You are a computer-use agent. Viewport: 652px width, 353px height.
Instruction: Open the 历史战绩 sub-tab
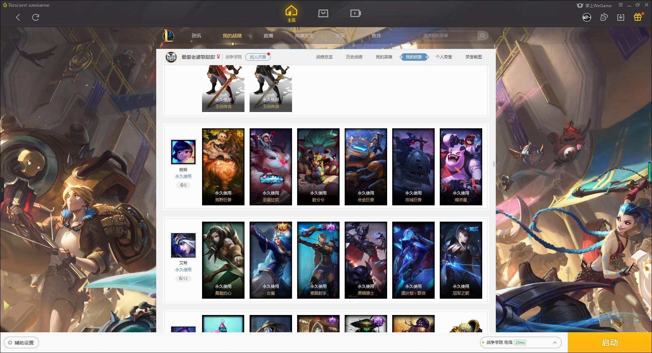[x=354, y=57]
